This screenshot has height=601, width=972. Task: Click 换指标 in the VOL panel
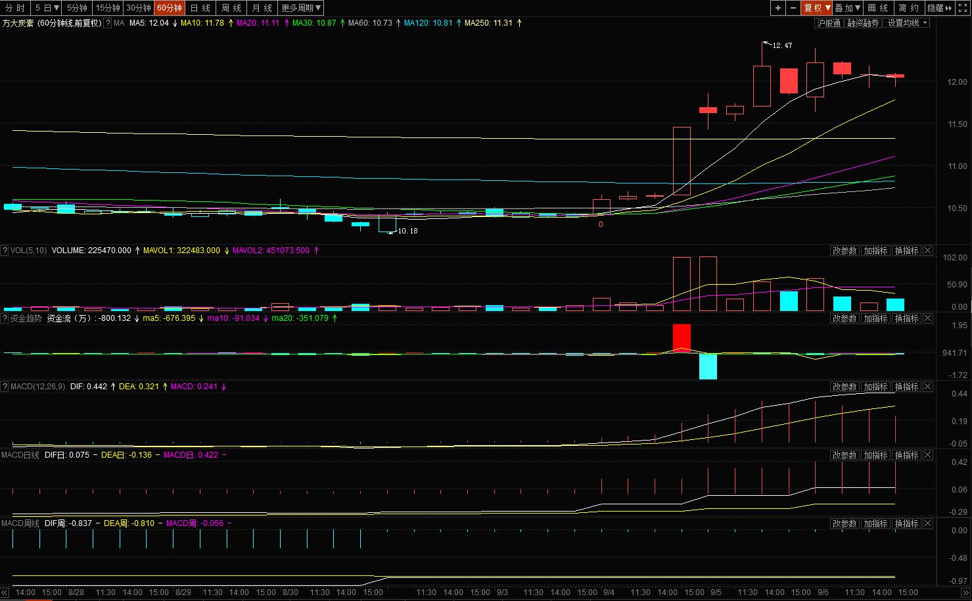click(x=906, y=251)
